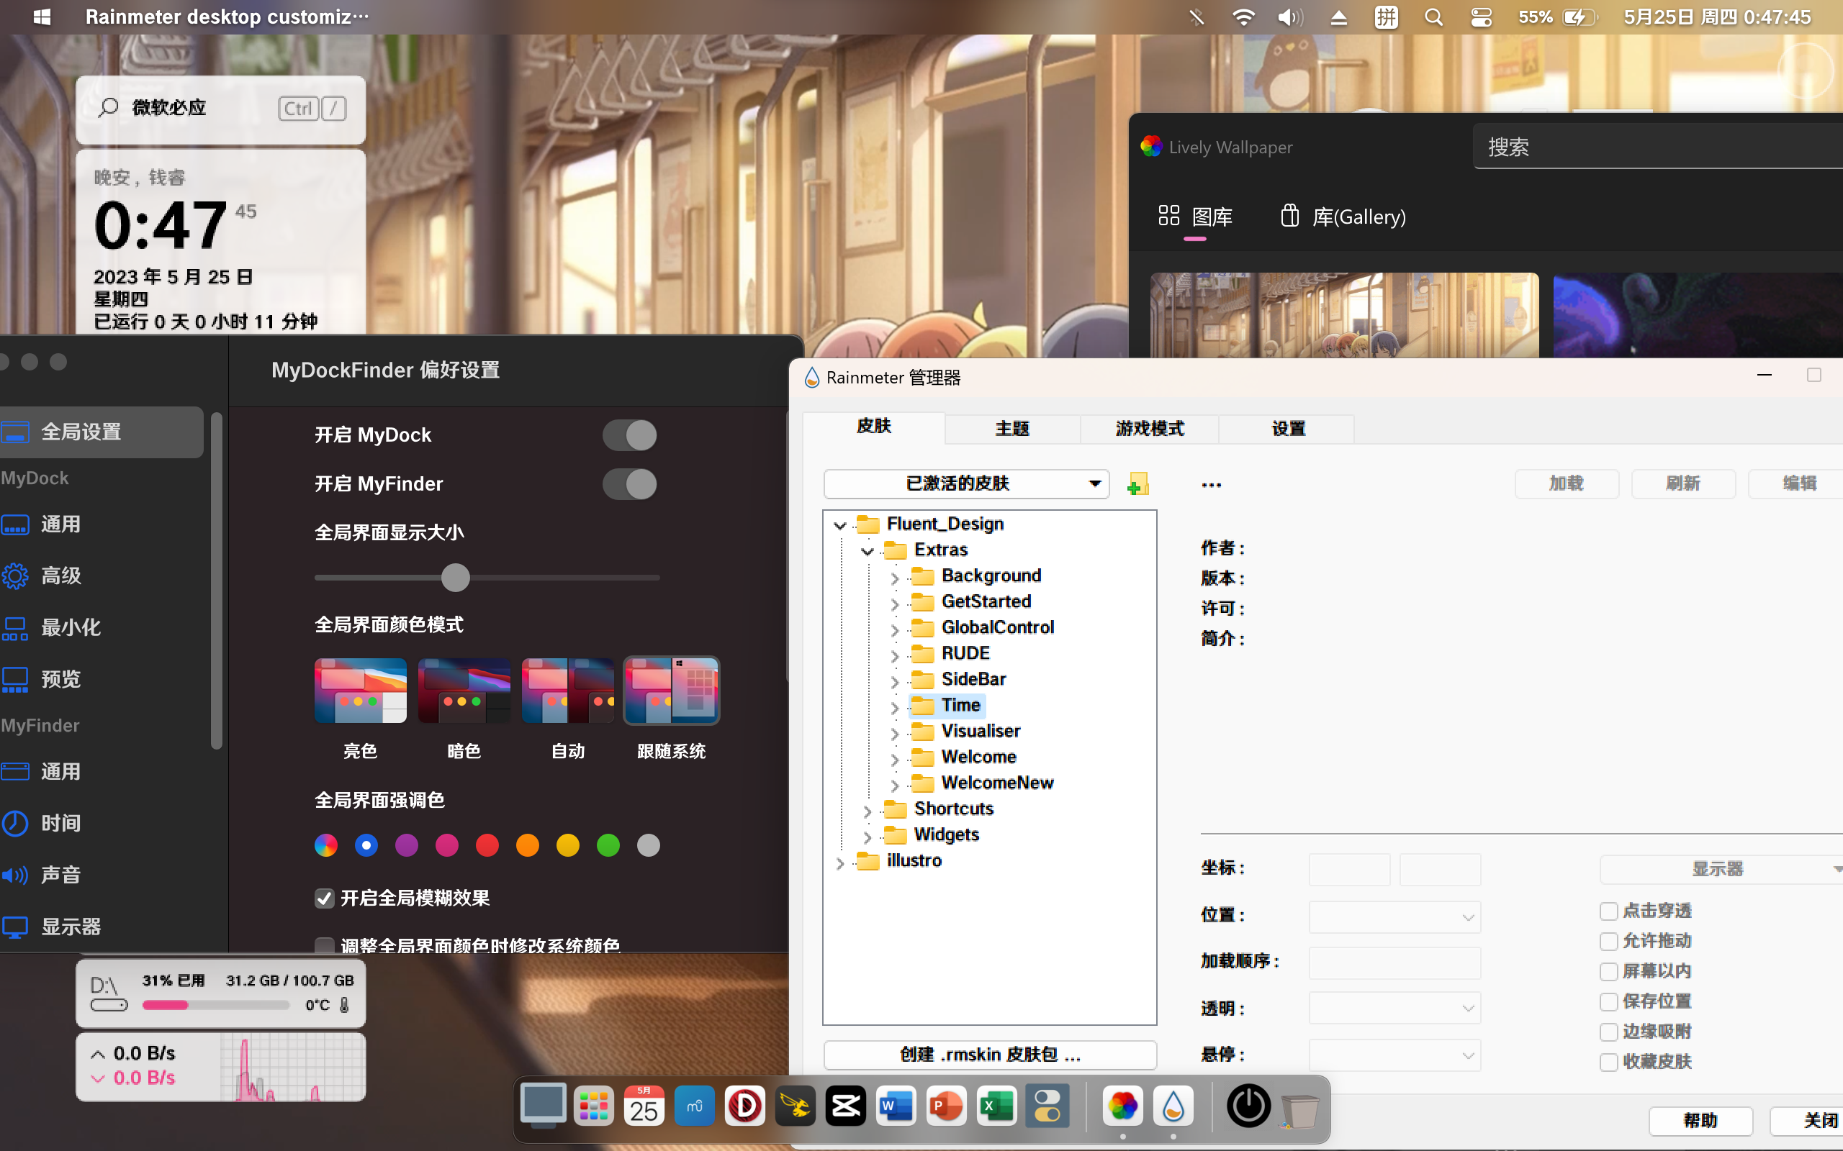Select the green accent color

[608, 846]
